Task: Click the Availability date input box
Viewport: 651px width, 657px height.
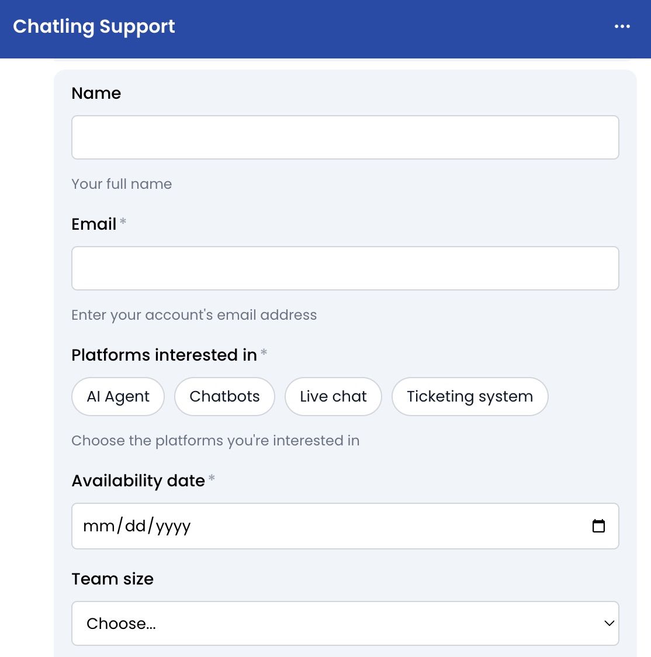Action: click(345, 526)
